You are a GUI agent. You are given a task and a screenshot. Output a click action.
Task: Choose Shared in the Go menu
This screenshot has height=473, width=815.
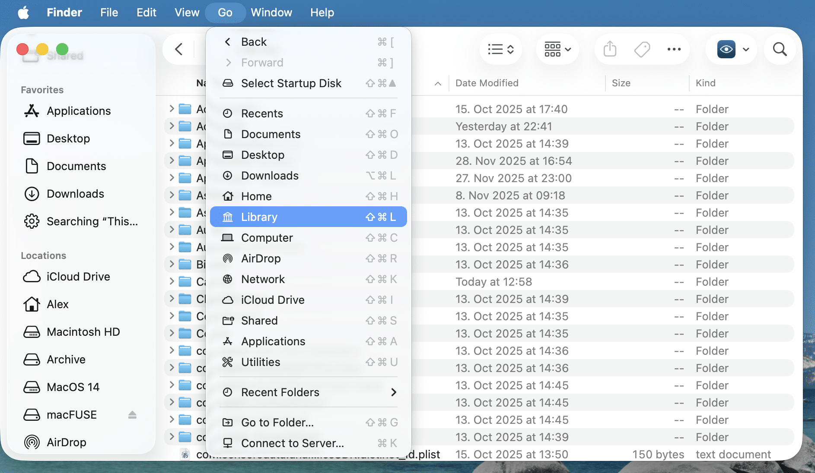pyautogui.click(x=308, y=321)
